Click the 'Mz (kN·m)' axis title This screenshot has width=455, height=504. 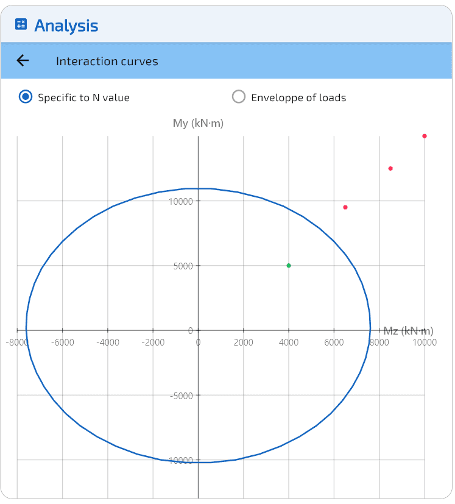click(x=408, y=331)
